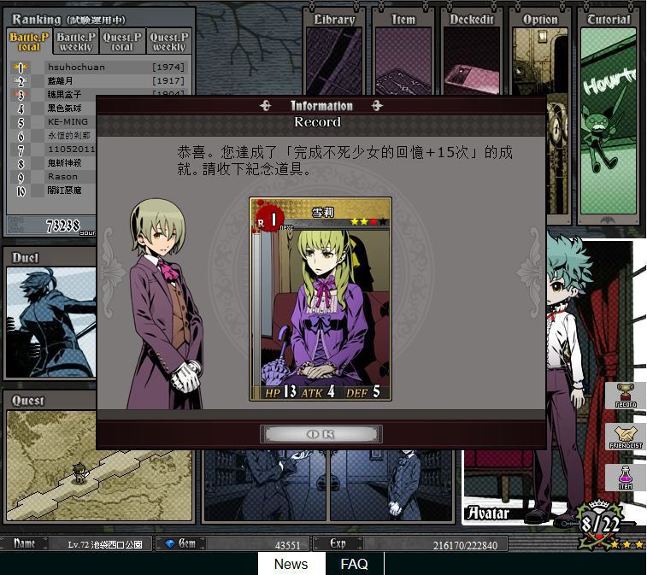The height and width of the screenshot is (575, 647).
Task: Open the Tutorial banner
Action: [609, 115]
